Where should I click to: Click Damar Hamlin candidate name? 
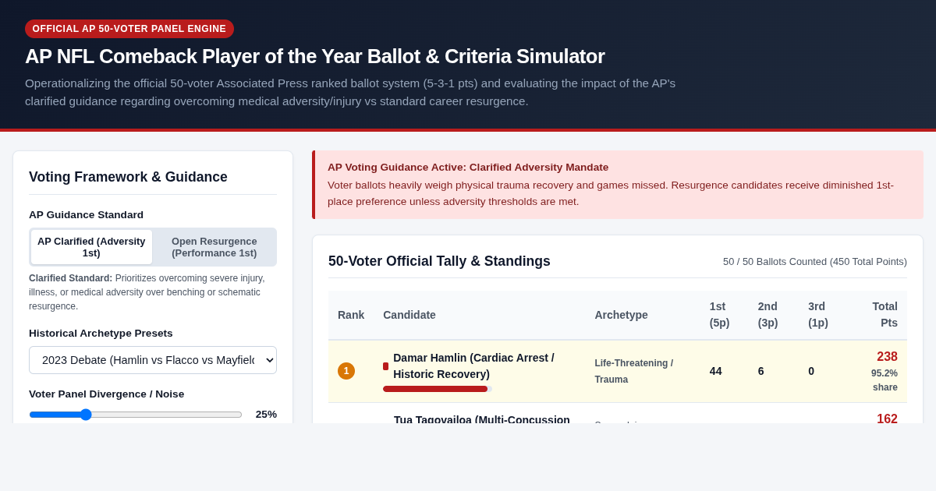point(474,366)
